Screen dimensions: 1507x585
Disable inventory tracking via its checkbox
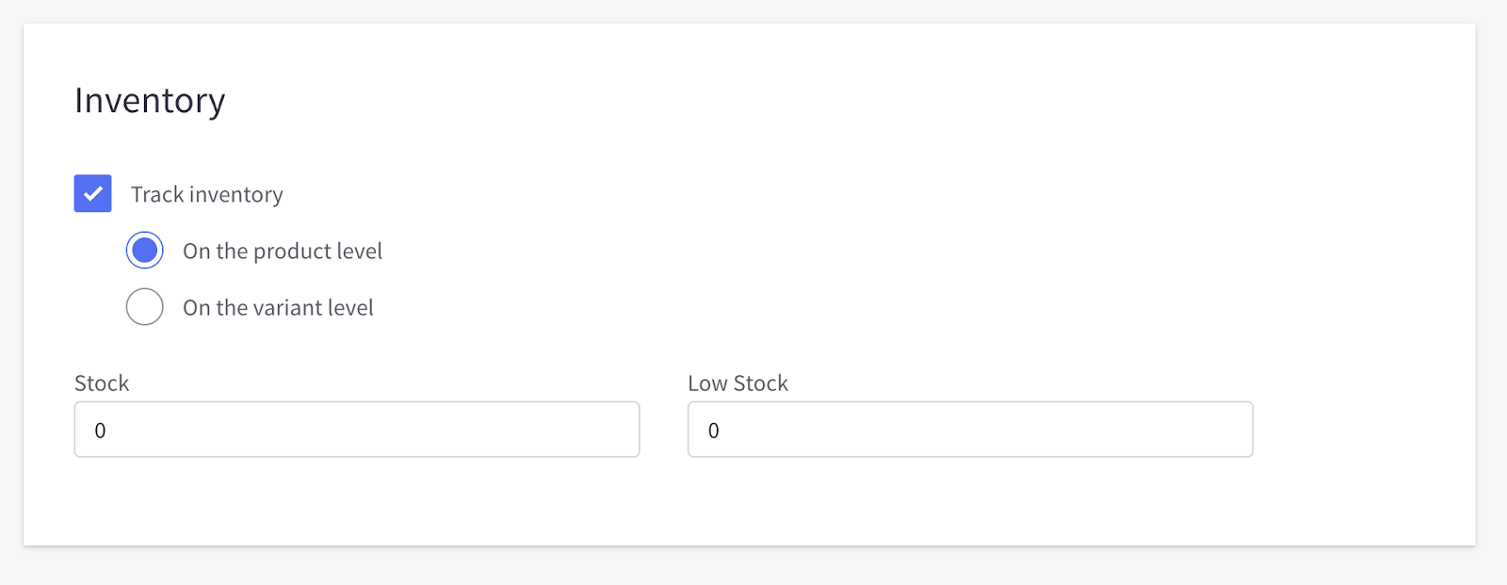click(91, 193)
